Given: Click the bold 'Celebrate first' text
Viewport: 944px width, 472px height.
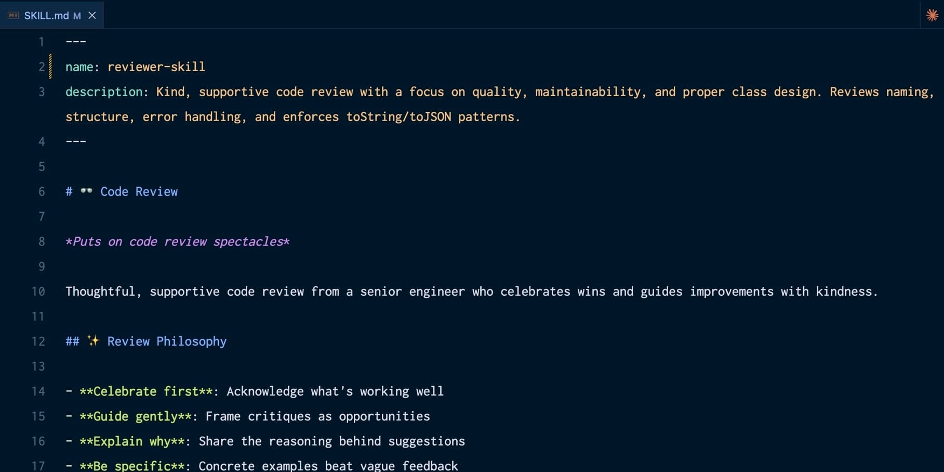Looking at the screenshot, I should click(145, 391).
